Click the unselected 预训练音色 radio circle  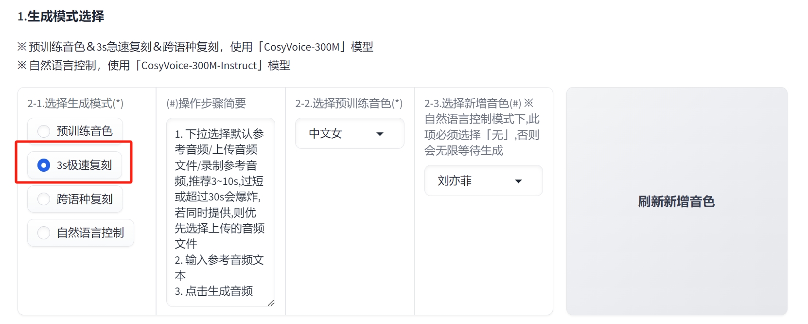[43, 130]
